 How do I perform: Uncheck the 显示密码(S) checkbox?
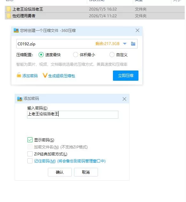[x=30, y=140]
